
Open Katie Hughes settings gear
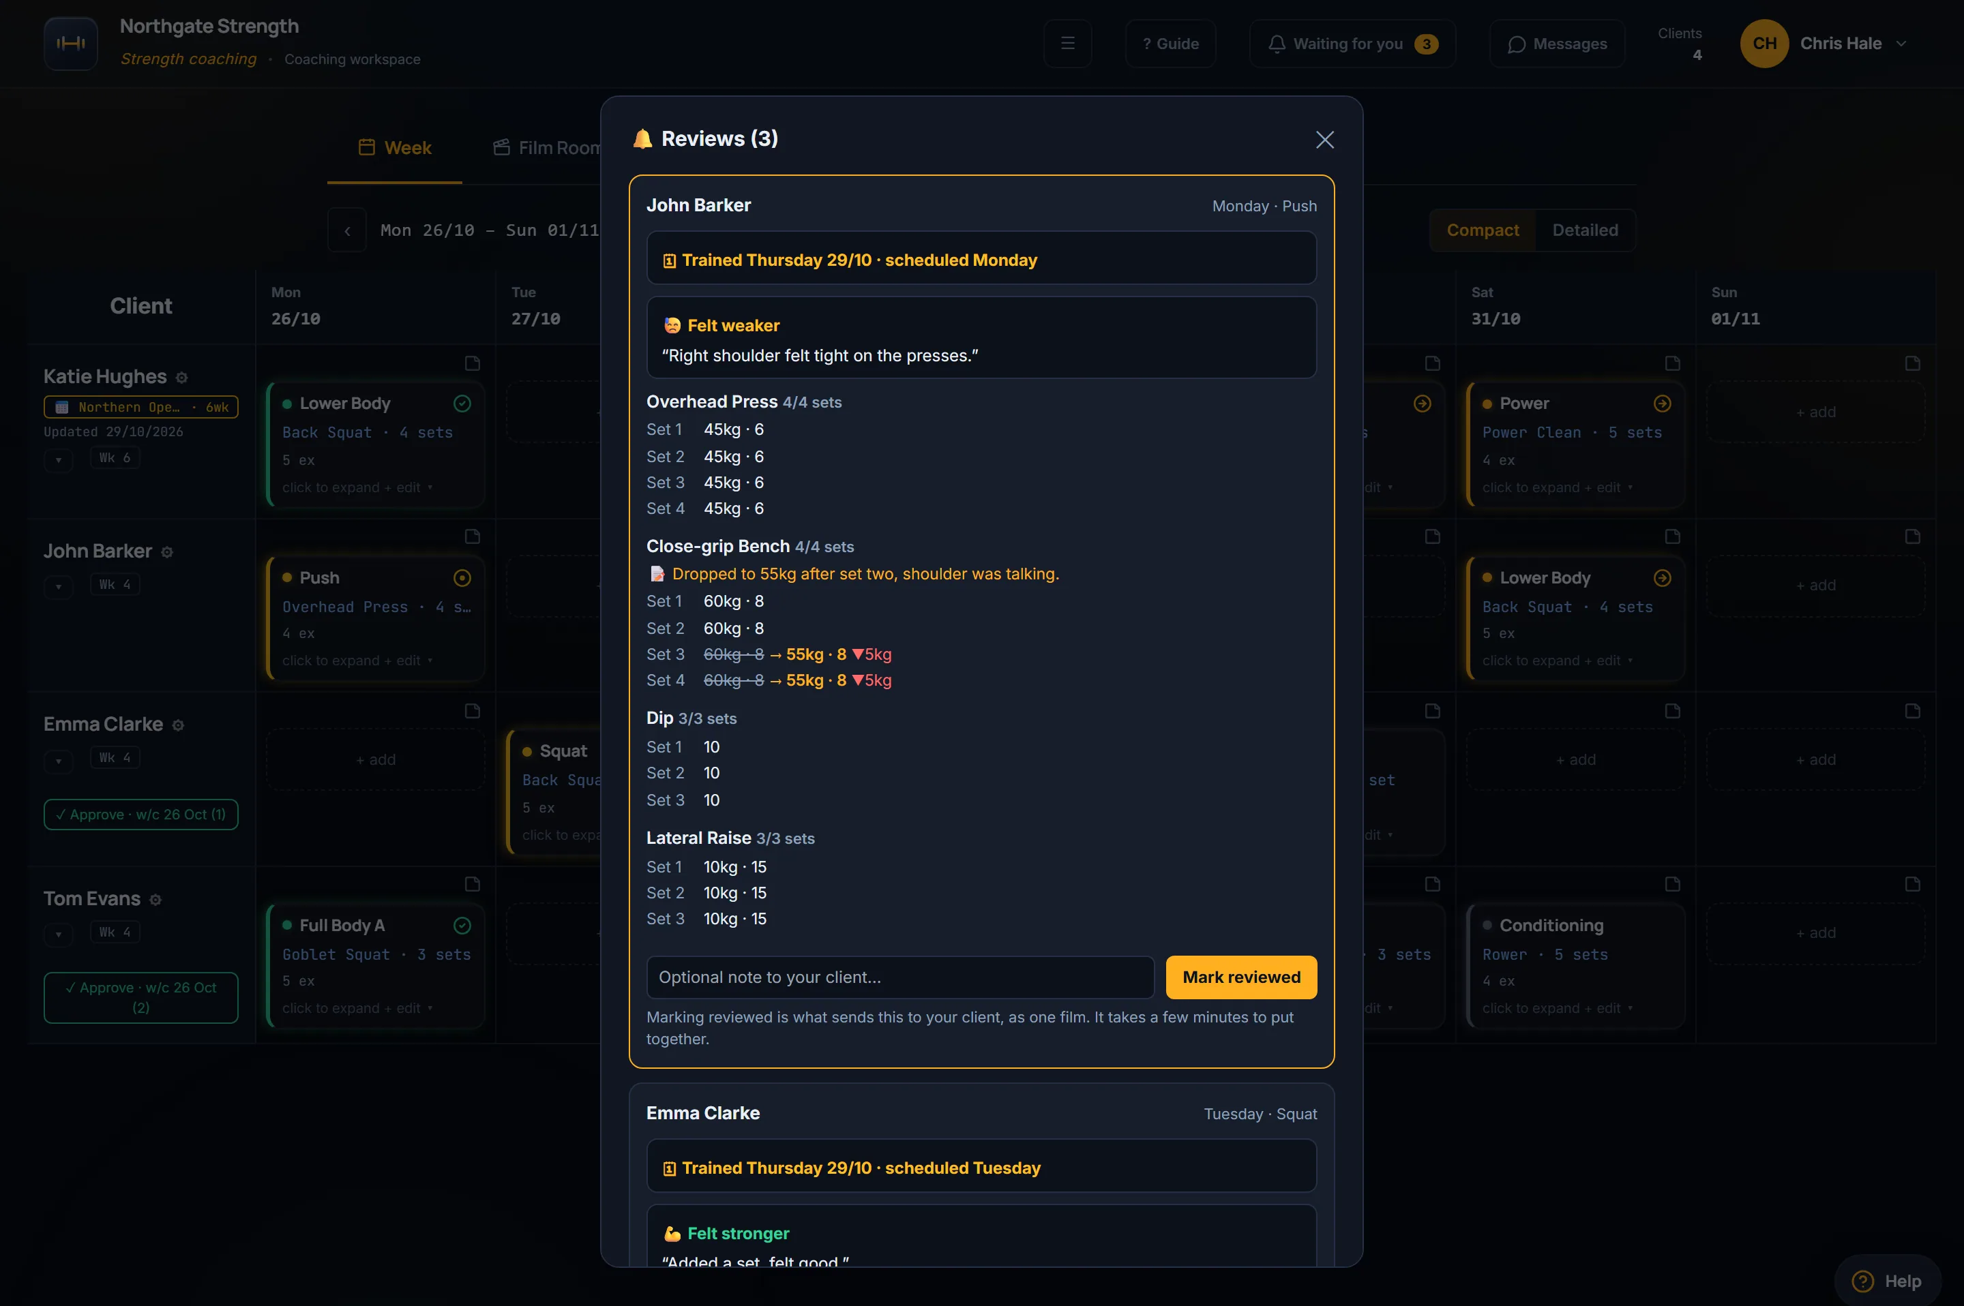[181, 378]
